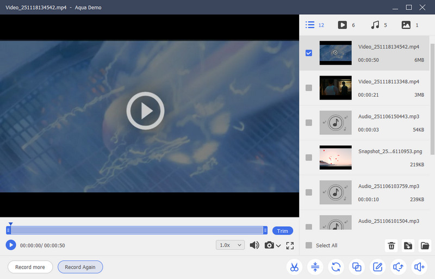Uncheck Video_251118134542.mp4 checkbox

point(309,53)
